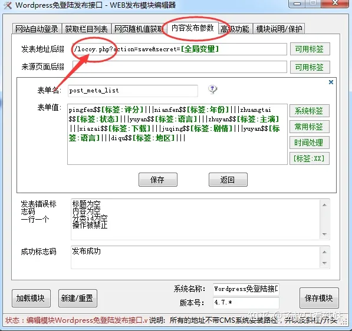Click the [全局变量] tag in address field
This screenshot has height=331, width=352.
coord(199,49)
